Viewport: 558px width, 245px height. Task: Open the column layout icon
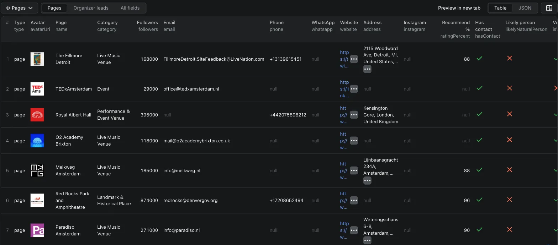(549, 8)
